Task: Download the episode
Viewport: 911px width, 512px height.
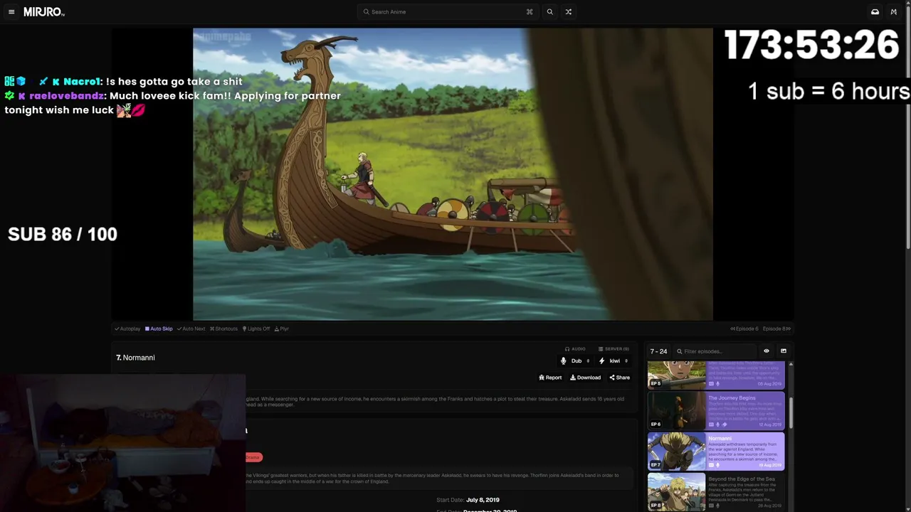Action: pos(585,378)
